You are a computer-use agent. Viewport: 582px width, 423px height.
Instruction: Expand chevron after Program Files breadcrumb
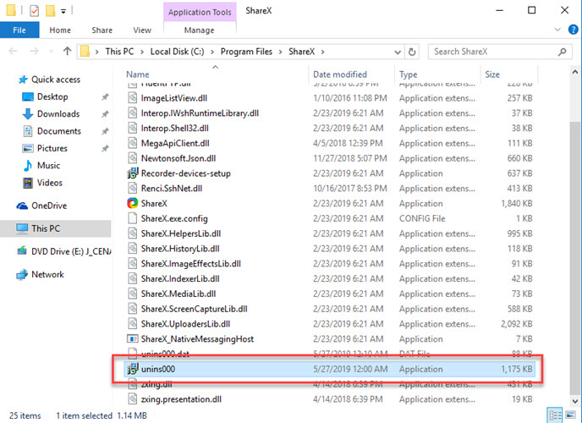281,52
